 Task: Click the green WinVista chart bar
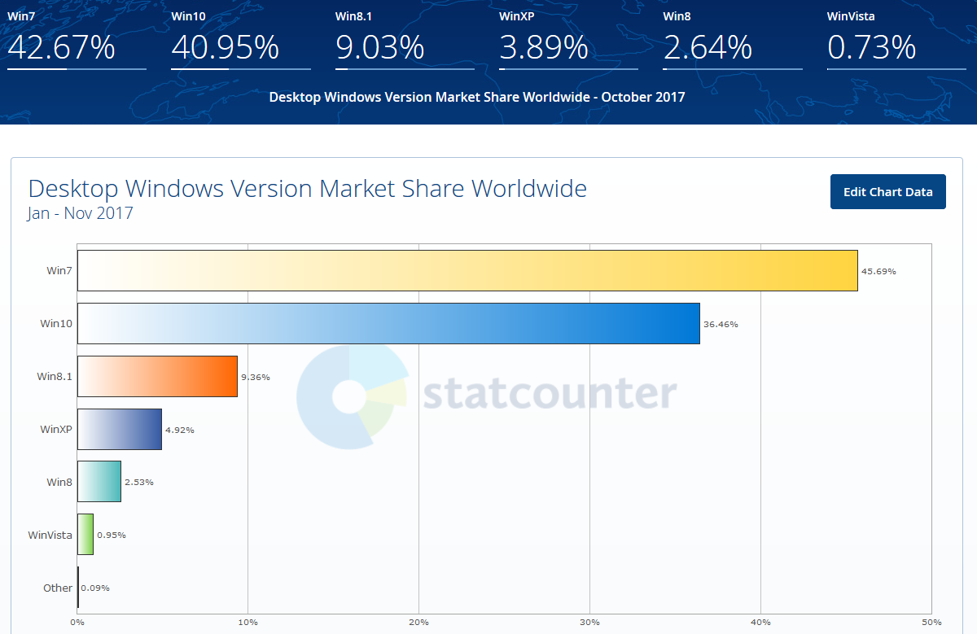pyautogui.click(x=85, y=535)
